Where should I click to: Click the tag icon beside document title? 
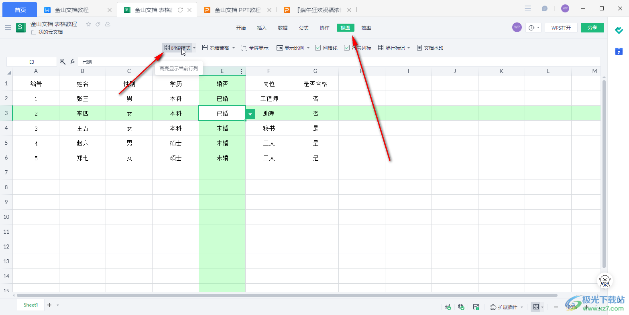tap(98, 24)
